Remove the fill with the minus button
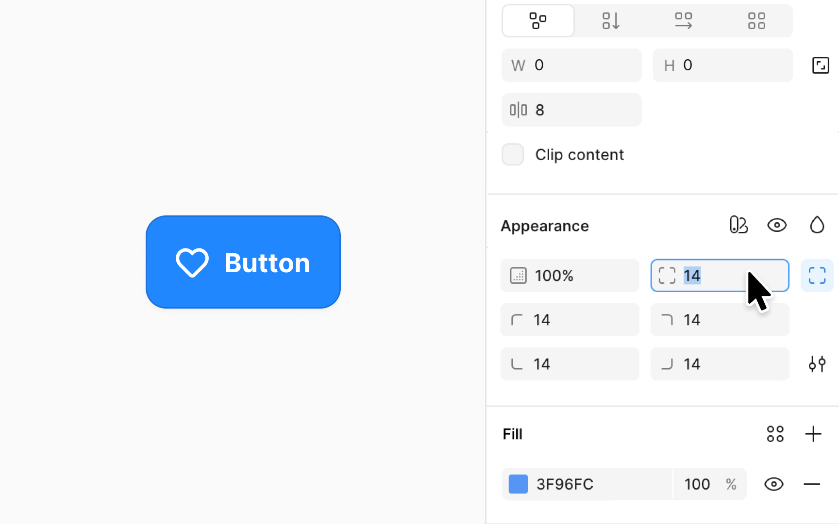Image resolution: width=839 pixels, height=524 pixels. (x=812, y=484)
